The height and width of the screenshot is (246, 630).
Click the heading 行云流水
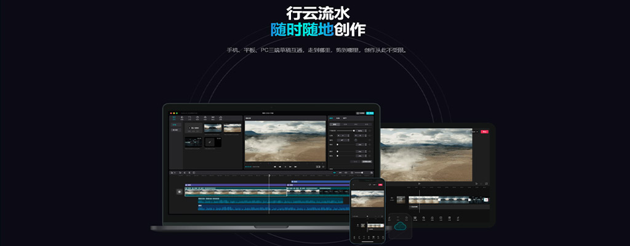[x=318, y=12]
